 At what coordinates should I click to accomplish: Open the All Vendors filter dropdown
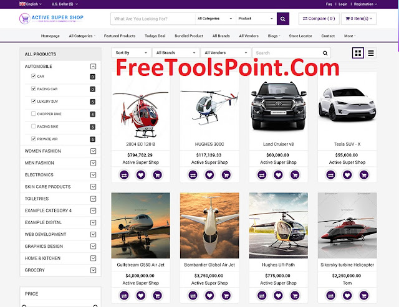pos(226,53)
